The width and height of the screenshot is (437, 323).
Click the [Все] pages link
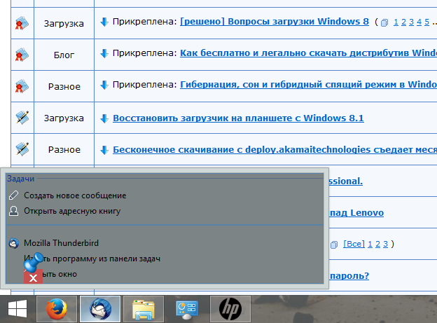354,244
